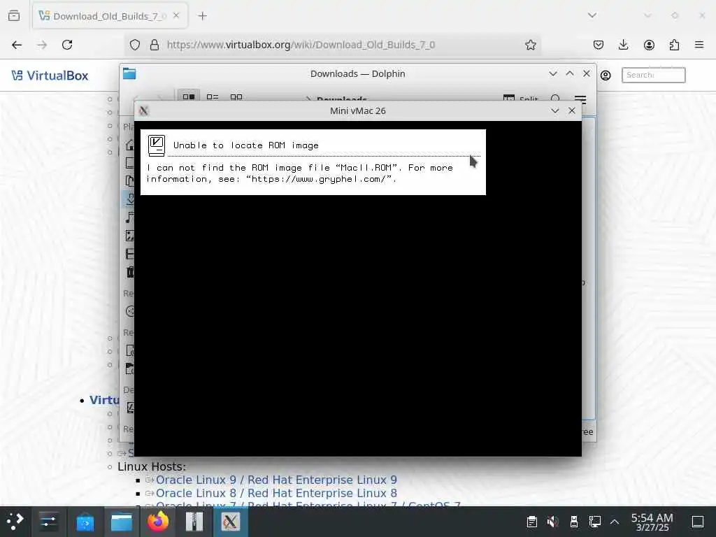Focus the VirtualBox site Search field
The width and height of the screenshot is (716, 537).
(654, 75)
